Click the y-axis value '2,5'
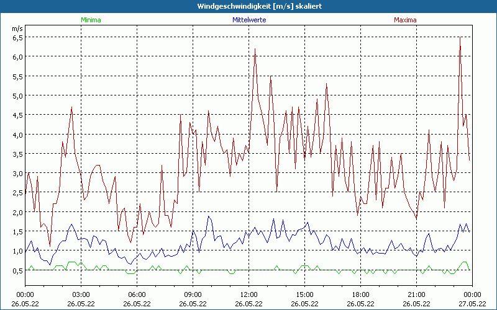Image resolution: width=497 pixels, height=310 pixels. [18, 193]
